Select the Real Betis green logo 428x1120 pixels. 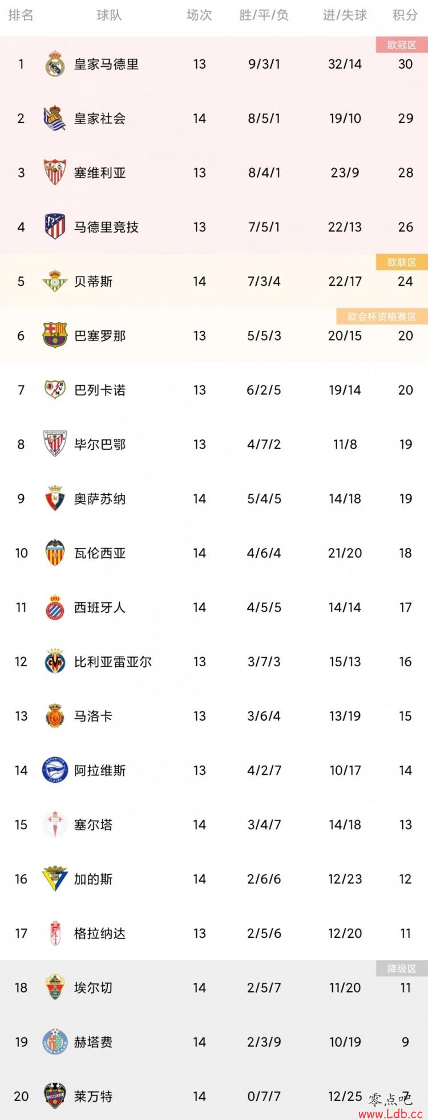[55, 281]
